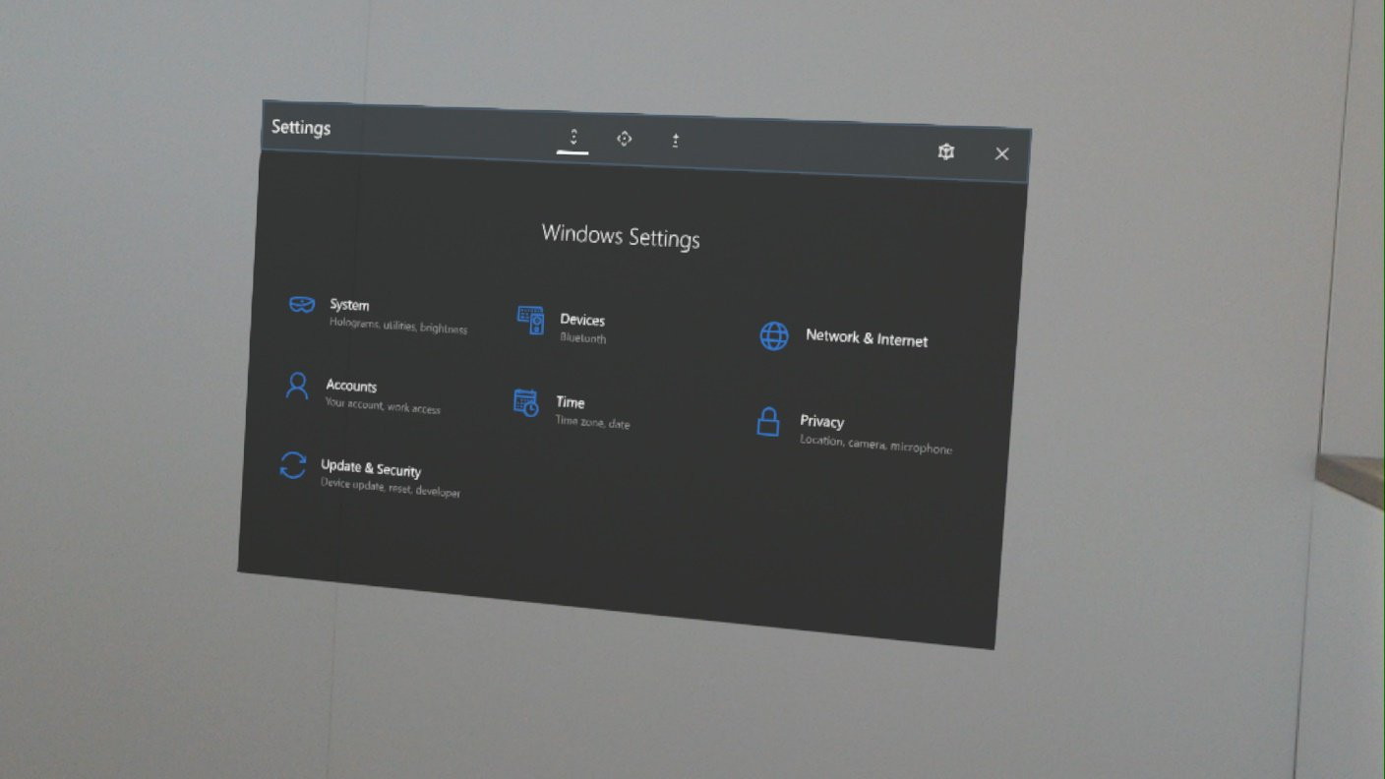This screenshot has width=1385, height=779.
Task: Open Network & Internet settings
Action: point(843,336)
